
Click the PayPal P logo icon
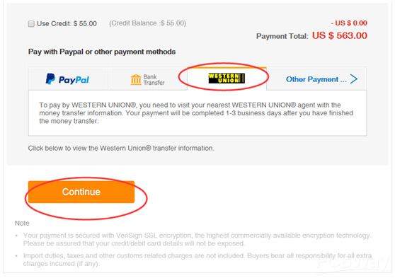(50, 79)
